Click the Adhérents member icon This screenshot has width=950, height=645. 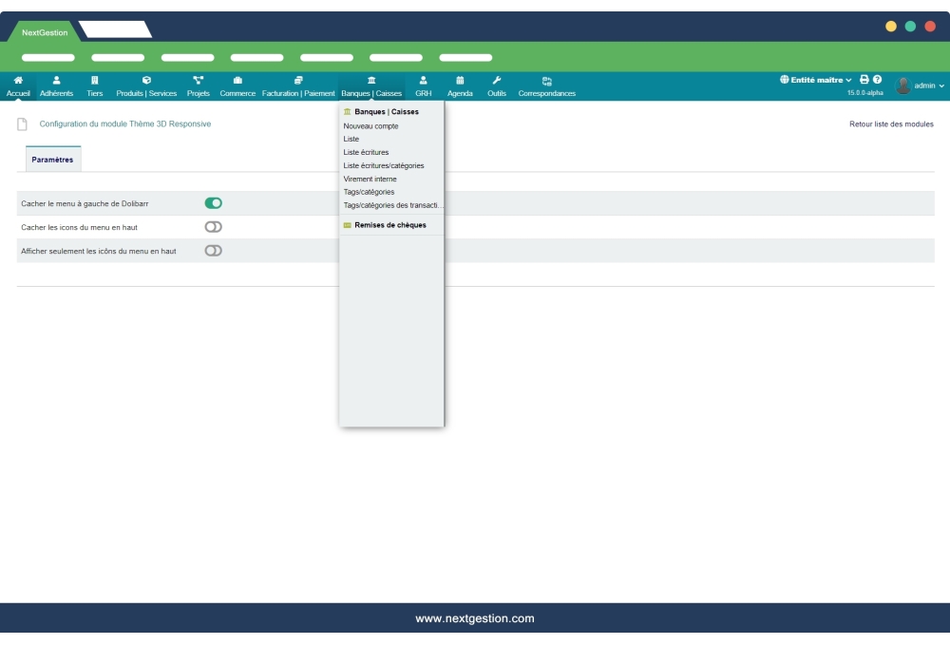tap(56, 81)
